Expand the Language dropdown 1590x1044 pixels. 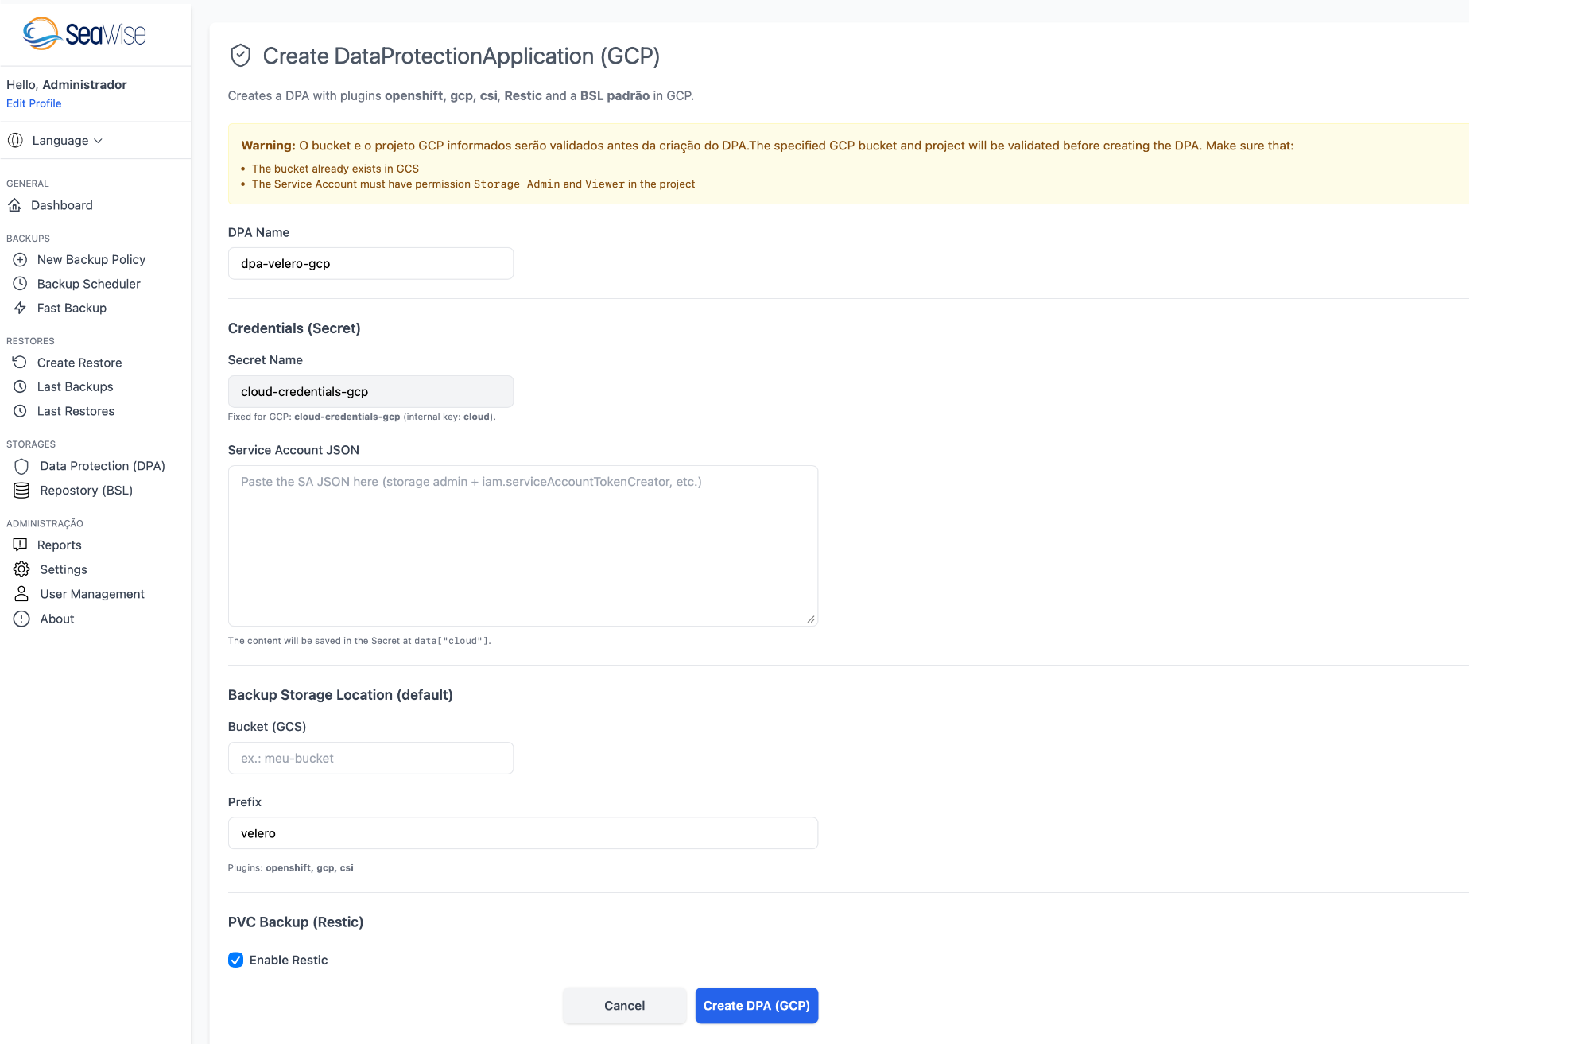(x=67, y=141)
